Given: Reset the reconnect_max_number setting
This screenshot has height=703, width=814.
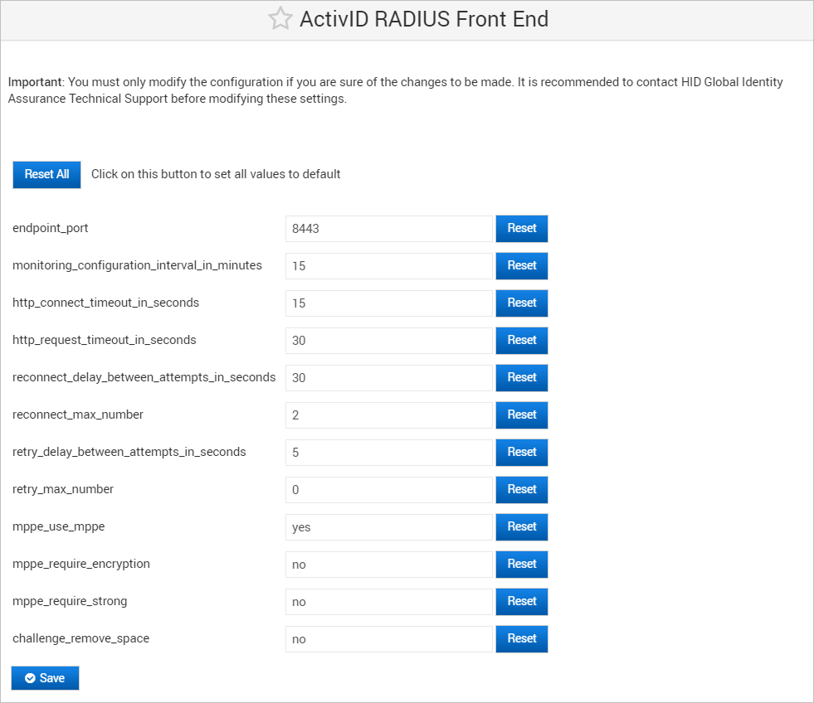Looking at the screenshot, I should 521,415.
